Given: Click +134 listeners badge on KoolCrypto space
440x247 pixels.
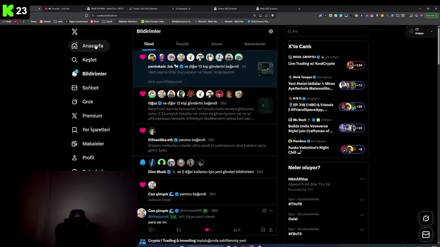Looking at the screenshot, I should point(355,65).
